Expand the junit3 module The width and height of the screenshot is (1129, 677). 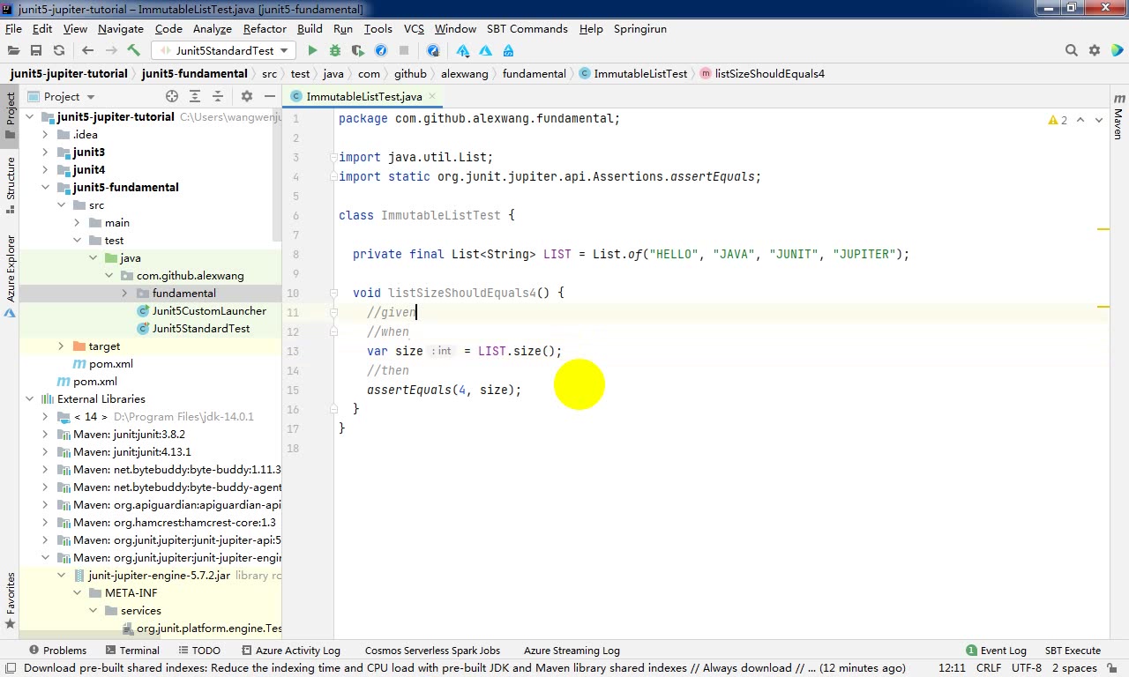point(46,152)
